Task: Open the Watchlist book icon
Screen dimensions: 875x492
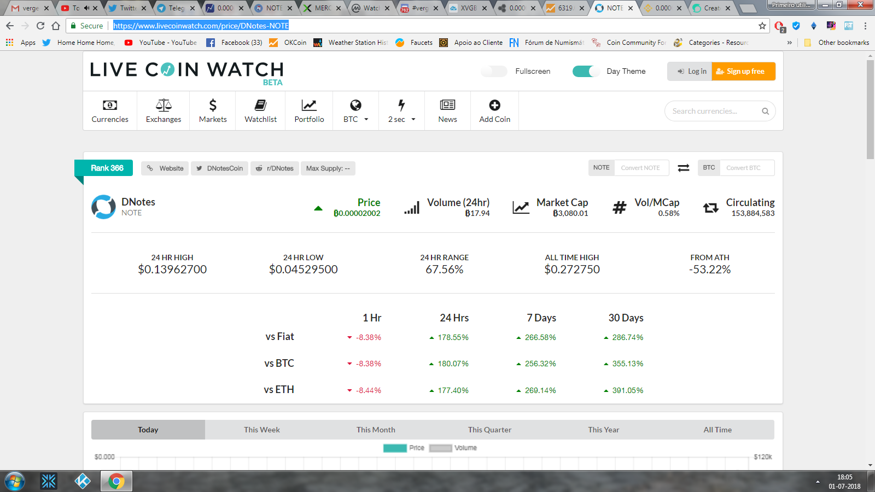Action: click(261, 105)
